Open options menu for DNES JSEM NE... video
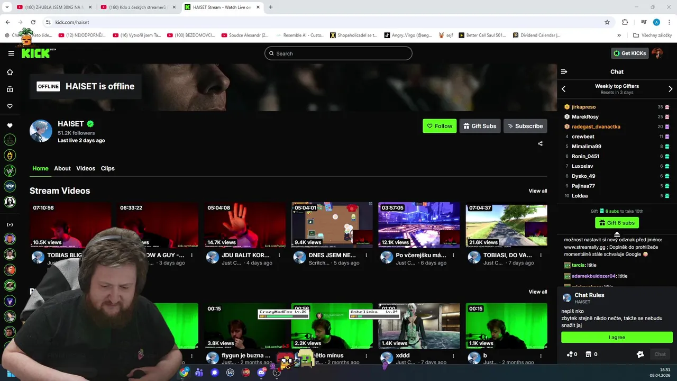 (366, 255)
